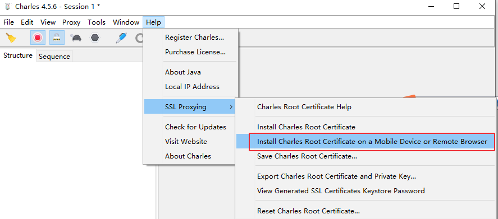
Task: Choose Install on Mobile Device or Remote Browser
Action: coord(372,142)
